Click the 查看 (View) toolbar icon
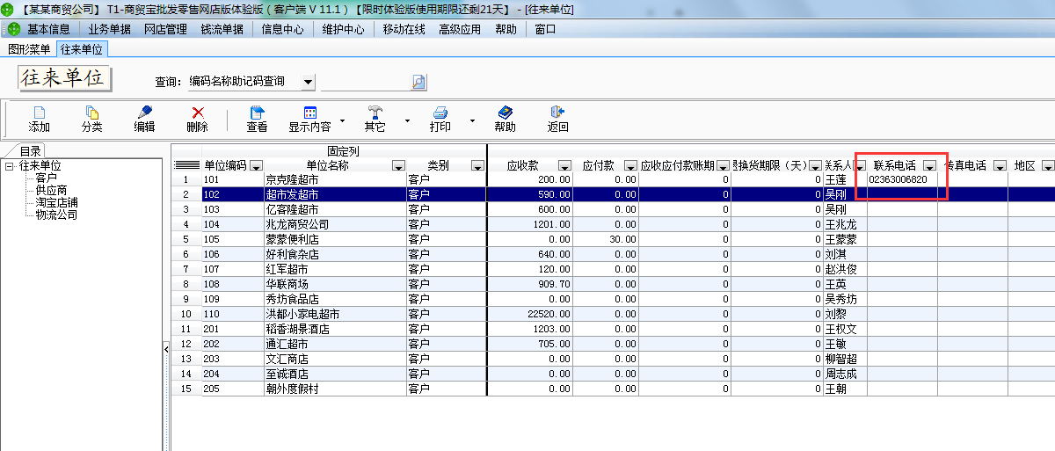The image size is (1055, 451). (257, 113)
